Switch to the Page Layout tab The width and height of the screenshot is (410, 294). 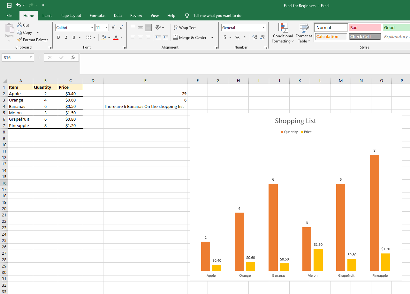[x=71, y=15]
